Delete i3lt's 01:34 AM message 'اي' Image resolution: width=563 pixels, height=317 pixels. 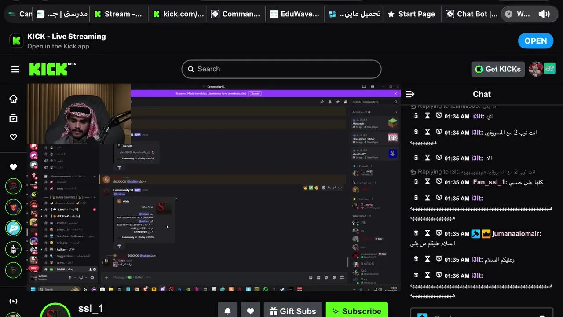click(x=416, y=116)
